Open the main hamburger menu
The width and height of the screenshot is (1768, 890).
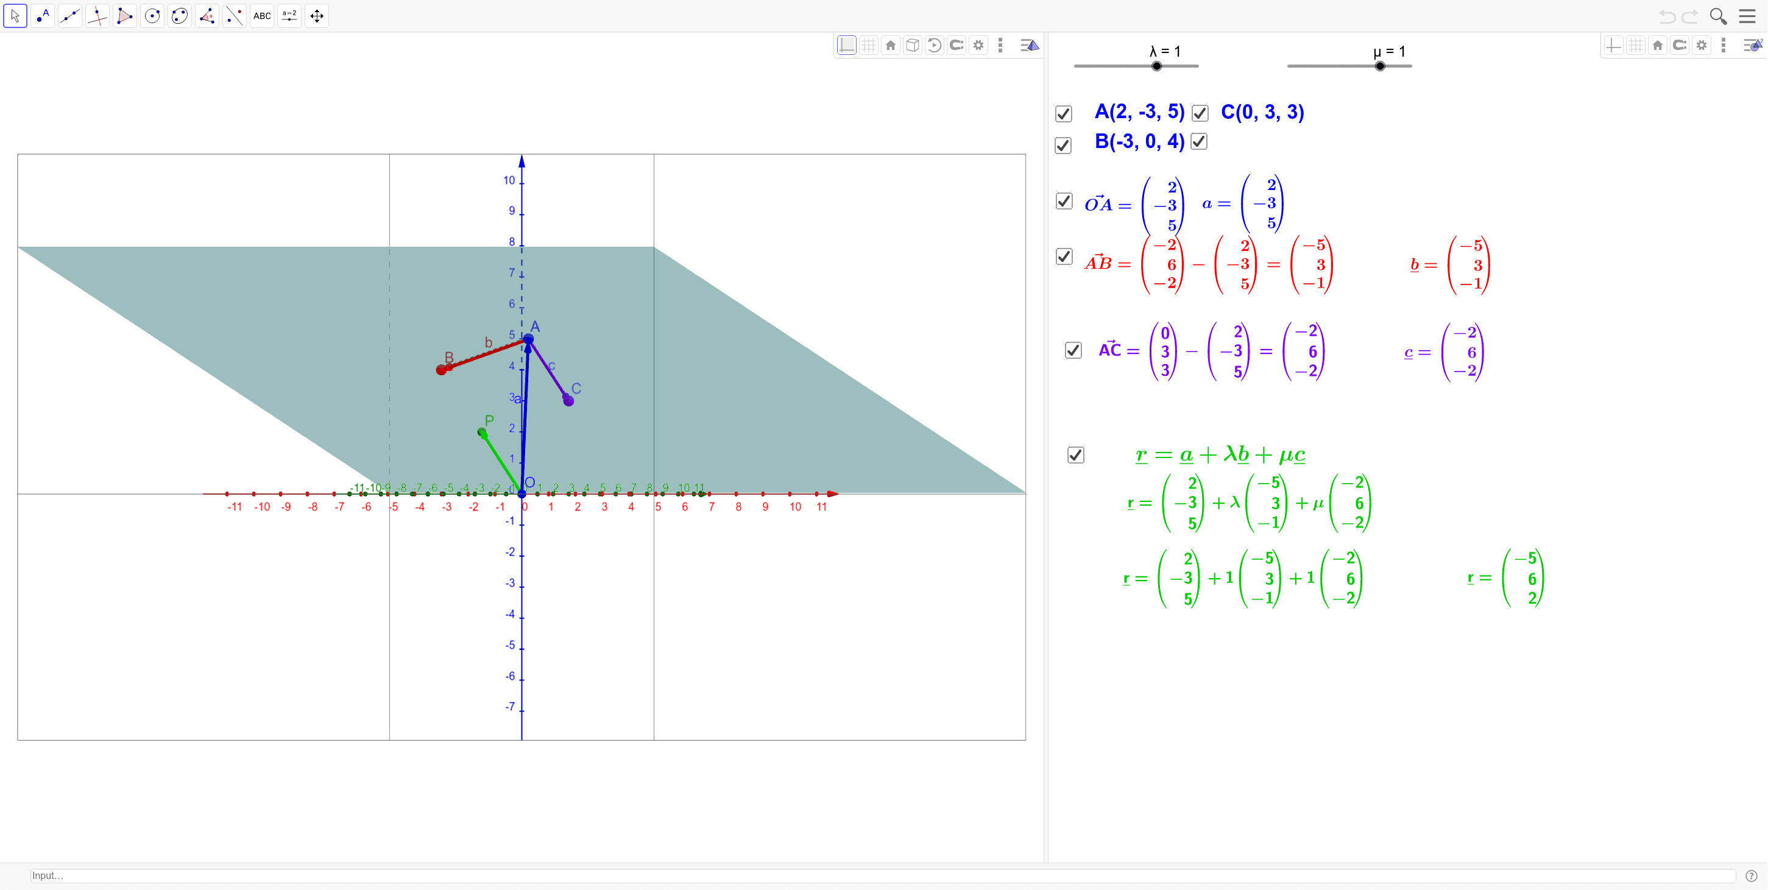click(x=1748, y=16)
